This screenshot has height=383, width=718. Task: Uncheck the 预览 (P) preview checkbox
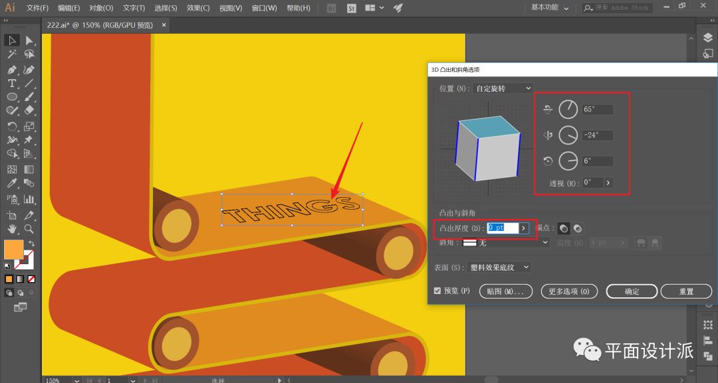click(437, 291)
